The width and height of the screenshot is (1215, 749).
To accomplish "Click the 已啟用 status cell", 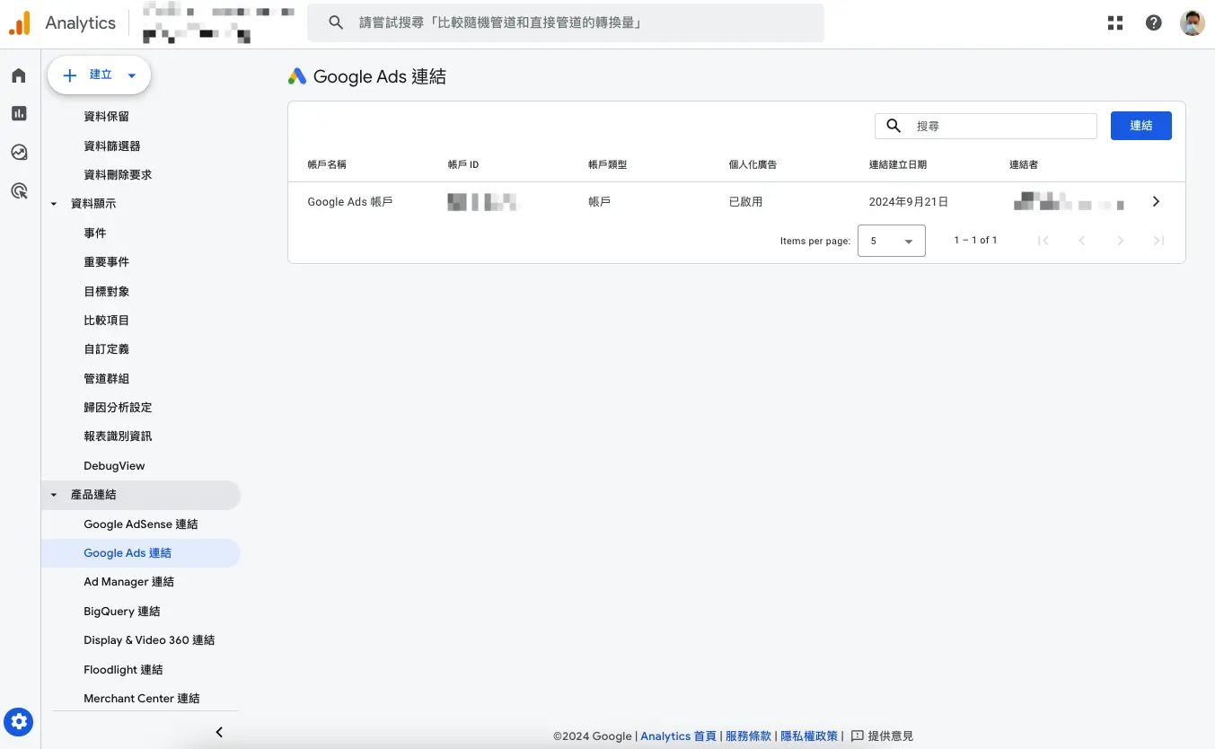I will (x=745, y=202).
